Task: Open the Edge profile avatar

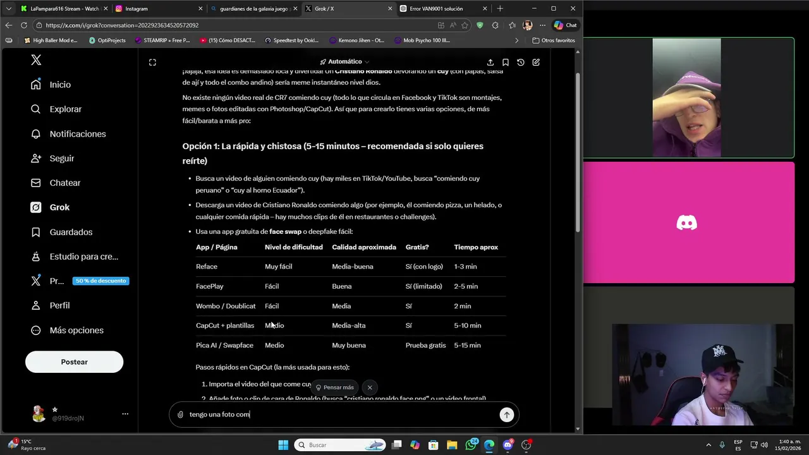Action: 527,25
